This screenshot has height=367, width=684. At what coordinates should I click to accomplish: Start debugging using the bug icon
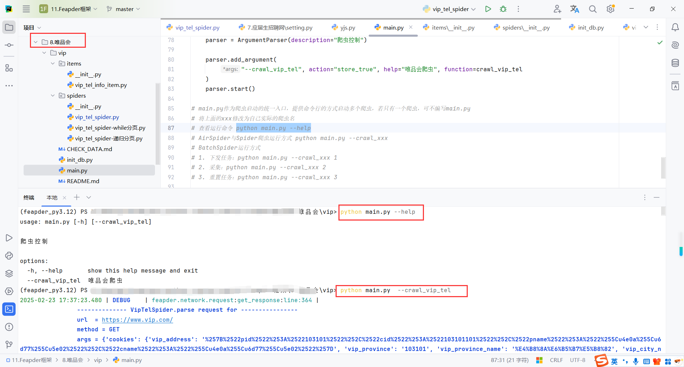(503, 9)
